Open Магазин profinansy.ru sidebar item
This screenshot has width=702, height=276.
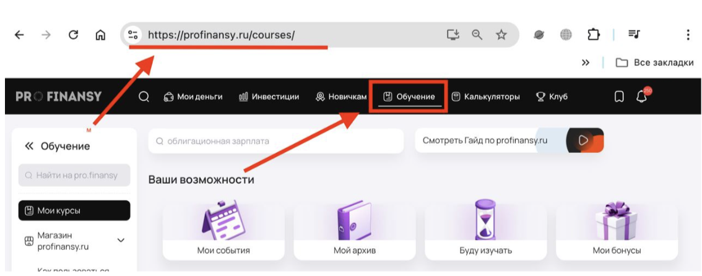click(x=63, y=241)
